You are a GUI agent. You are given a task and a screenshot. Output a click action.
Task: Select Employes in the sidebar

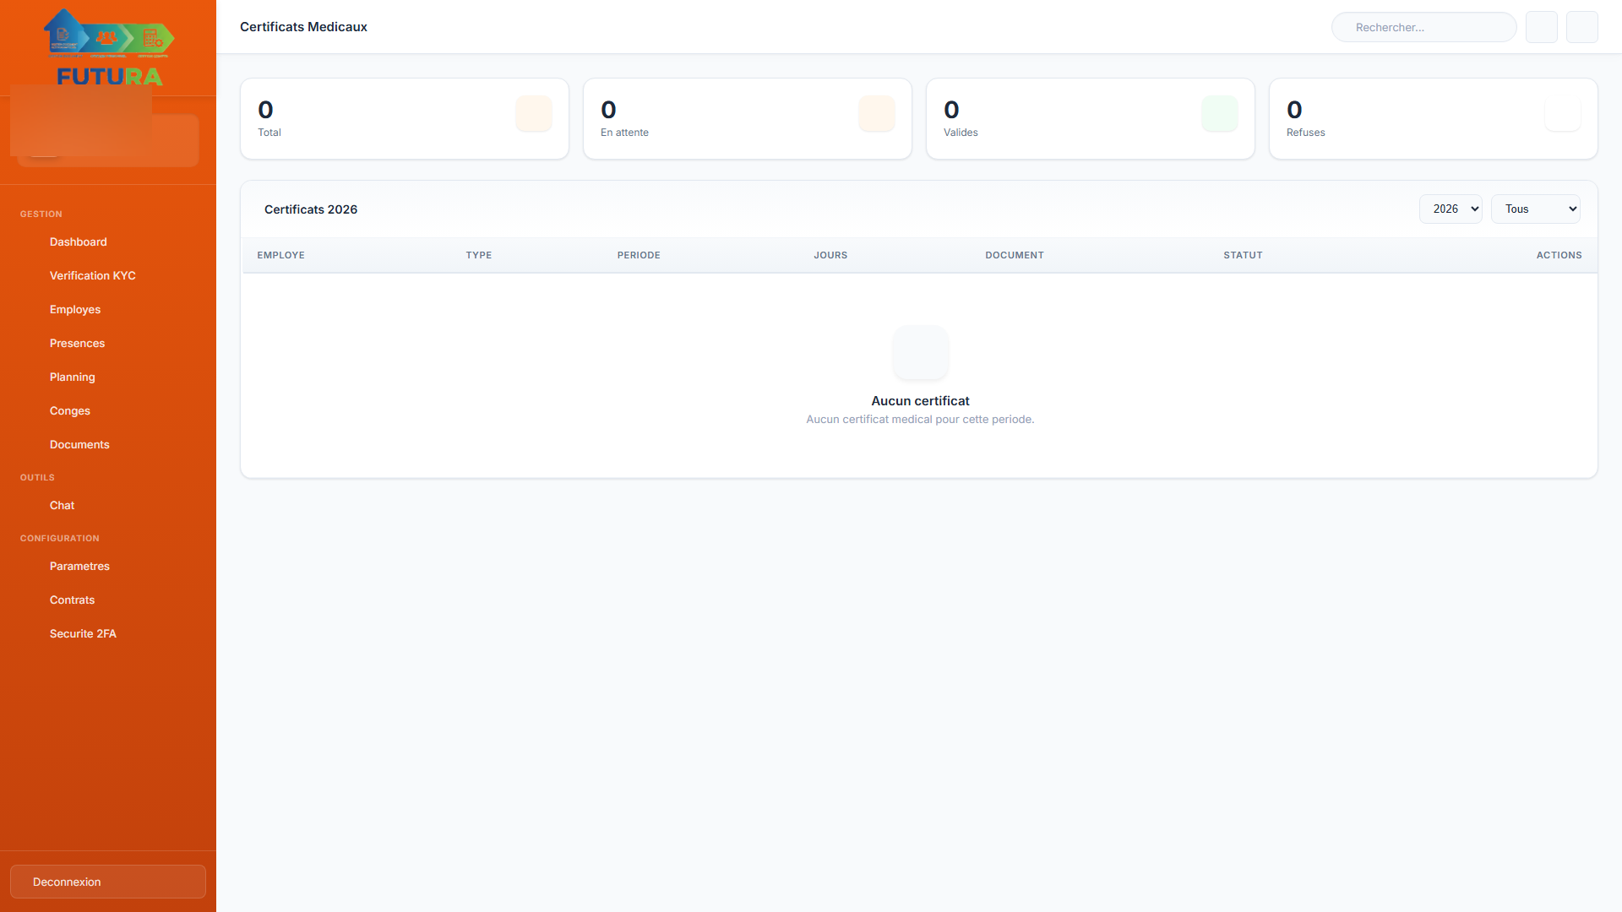[74, 310]
